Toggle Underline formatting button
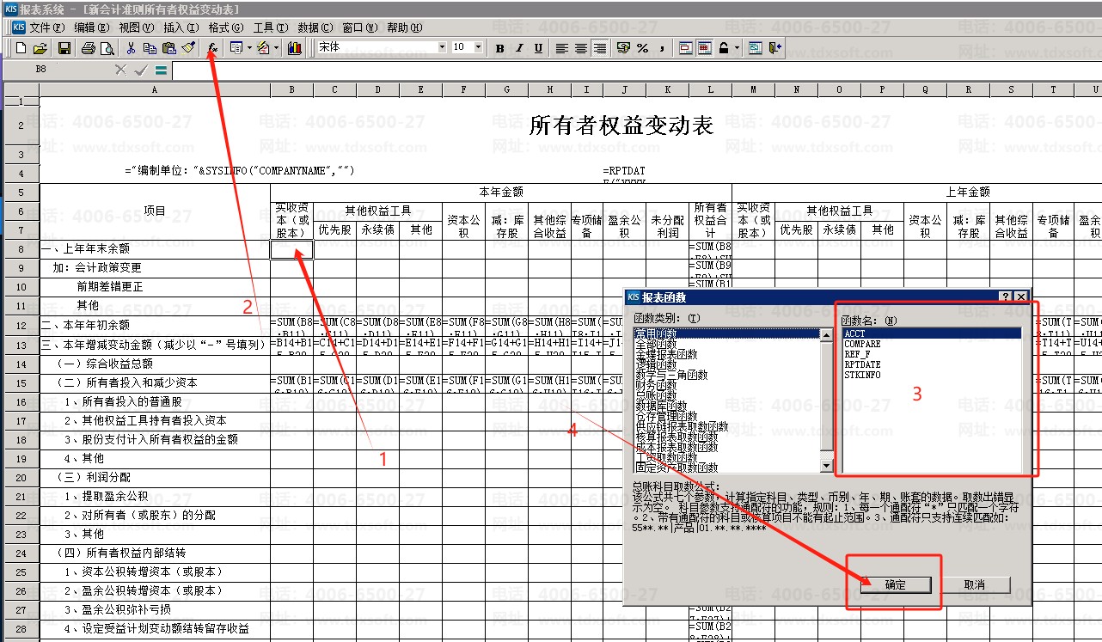The height and width of the screenshot is (642, 1102). point(538,48)
